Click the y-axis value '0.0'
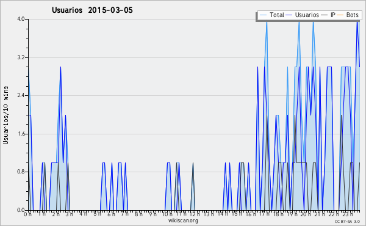Viewport: 366px width, 226px height. click(21, 210)
